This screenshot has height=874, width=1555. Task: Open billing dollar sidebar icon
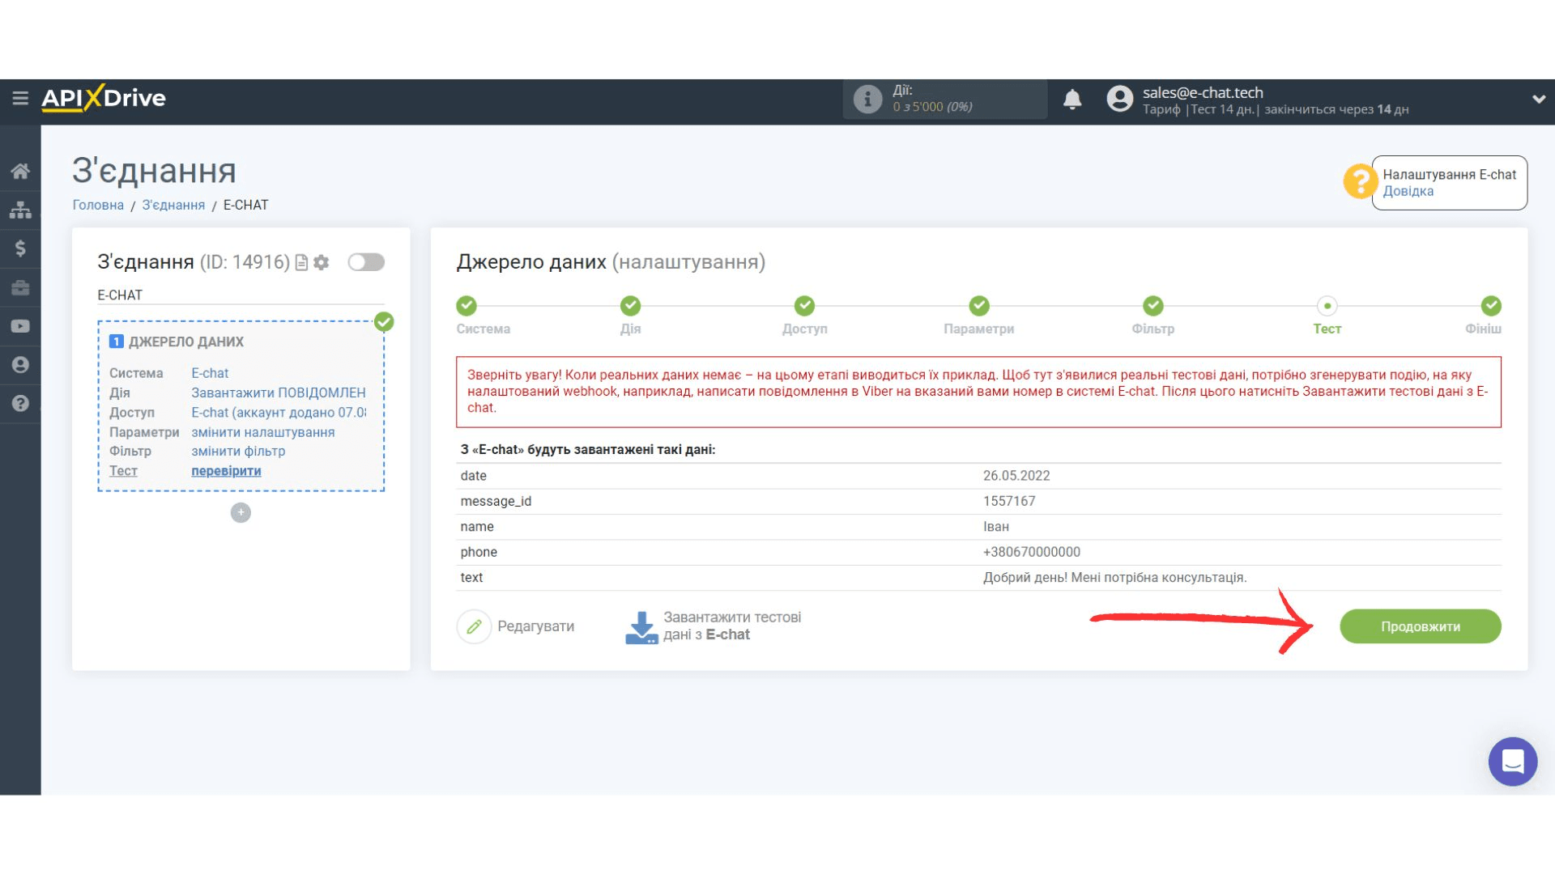pyautogui.click(x=20, y=248)
